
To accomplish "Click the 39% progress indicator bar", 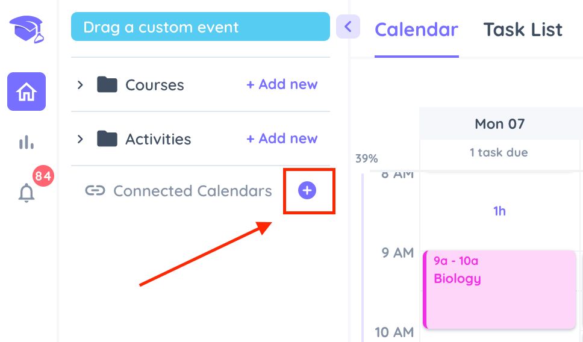I will point(363,257).
